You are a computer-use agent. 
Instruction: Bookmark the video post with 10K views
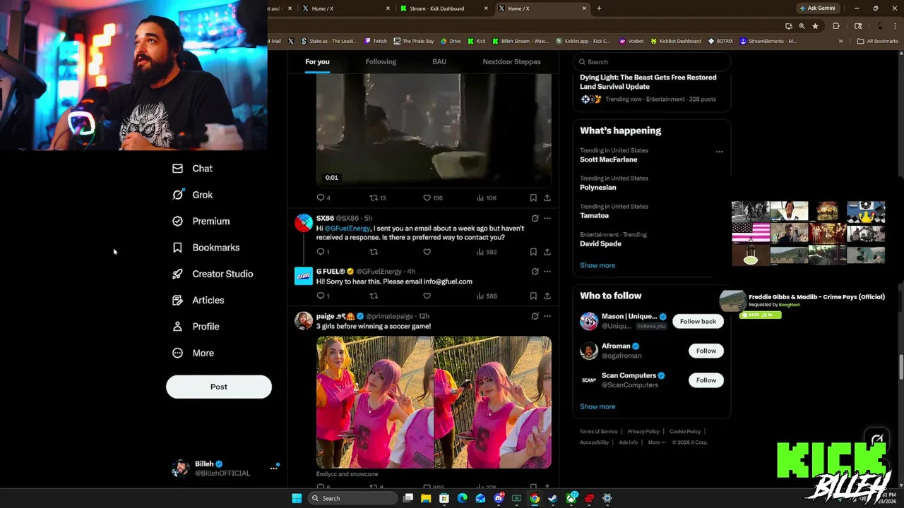[533, 198]
